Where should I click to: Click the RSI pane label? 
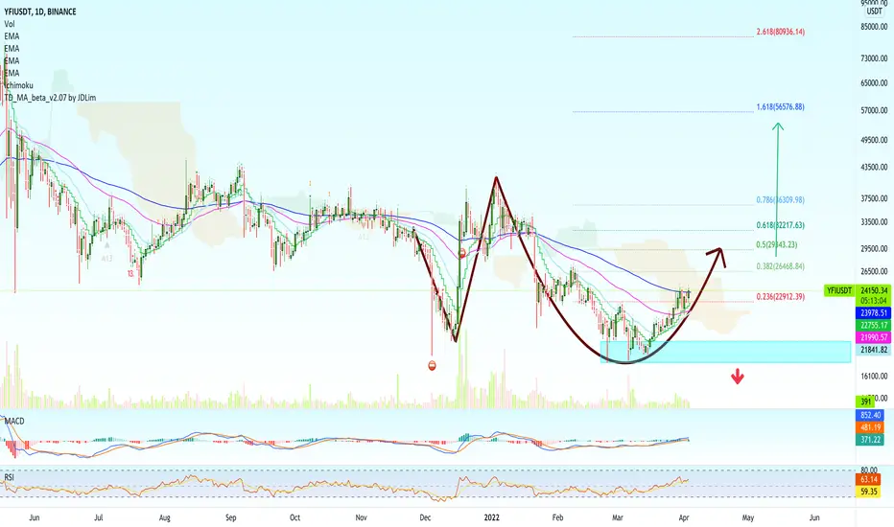tap(10, 477)
